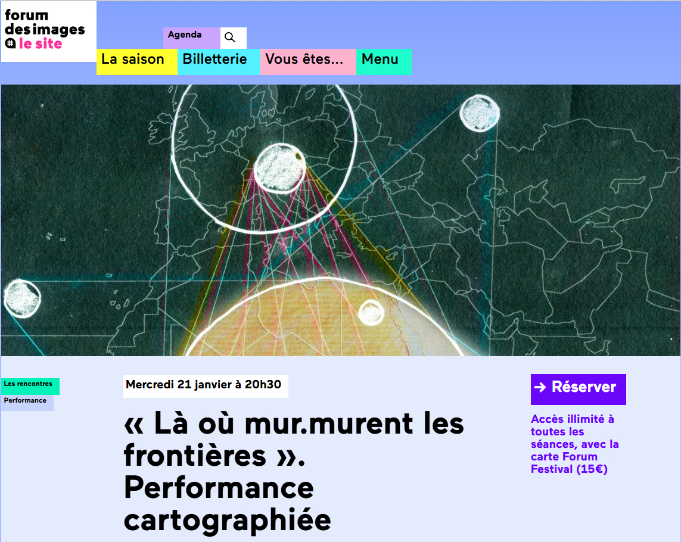The image size is (681, 542).
Task: Click the arrow icon in Réserver button
Action: point(540,388)
